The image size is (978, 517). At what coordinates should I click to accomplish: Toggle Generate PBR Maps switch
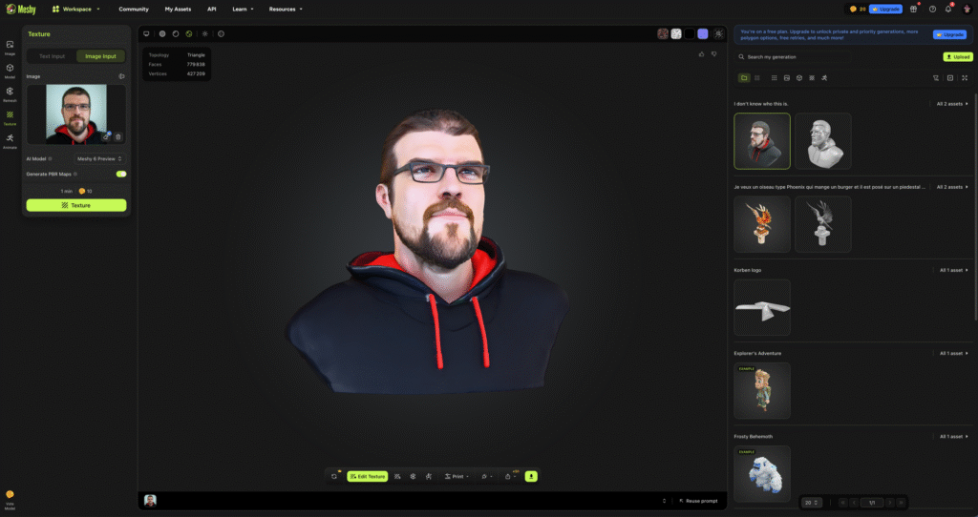pos(121,174)
